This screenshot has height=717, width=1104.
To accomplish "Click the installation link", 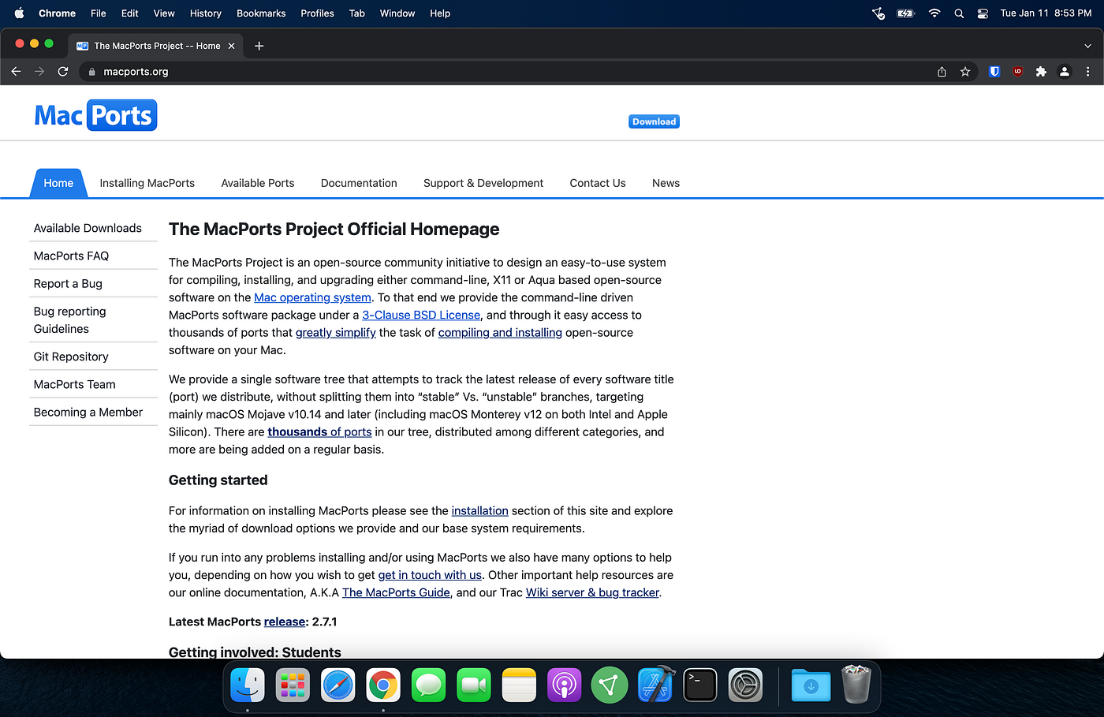I will (x=479, y=510).
